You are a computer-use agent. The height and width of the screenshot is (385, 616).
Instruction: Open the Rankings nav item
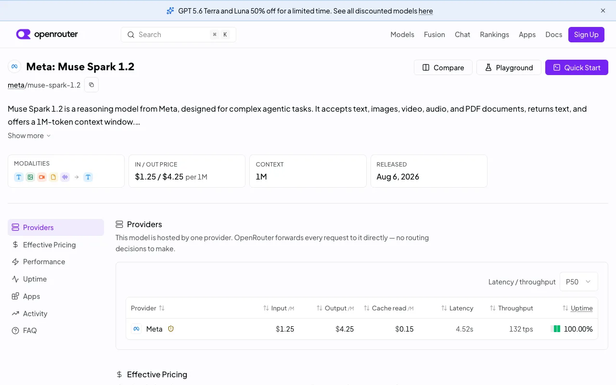point(494,35)
